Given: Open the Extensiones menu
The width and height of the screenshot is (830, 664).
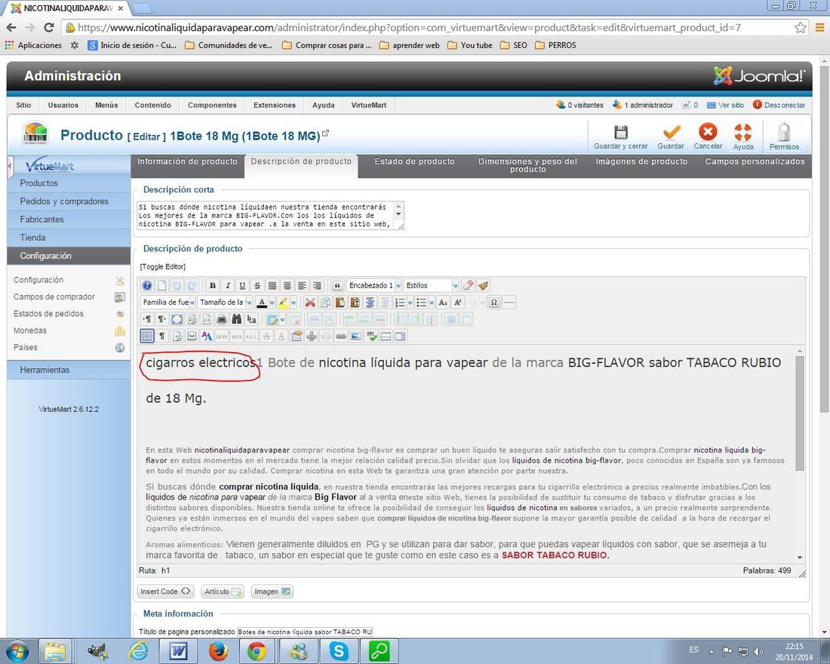Looking at the screenshot, I should tap(274, 105).
